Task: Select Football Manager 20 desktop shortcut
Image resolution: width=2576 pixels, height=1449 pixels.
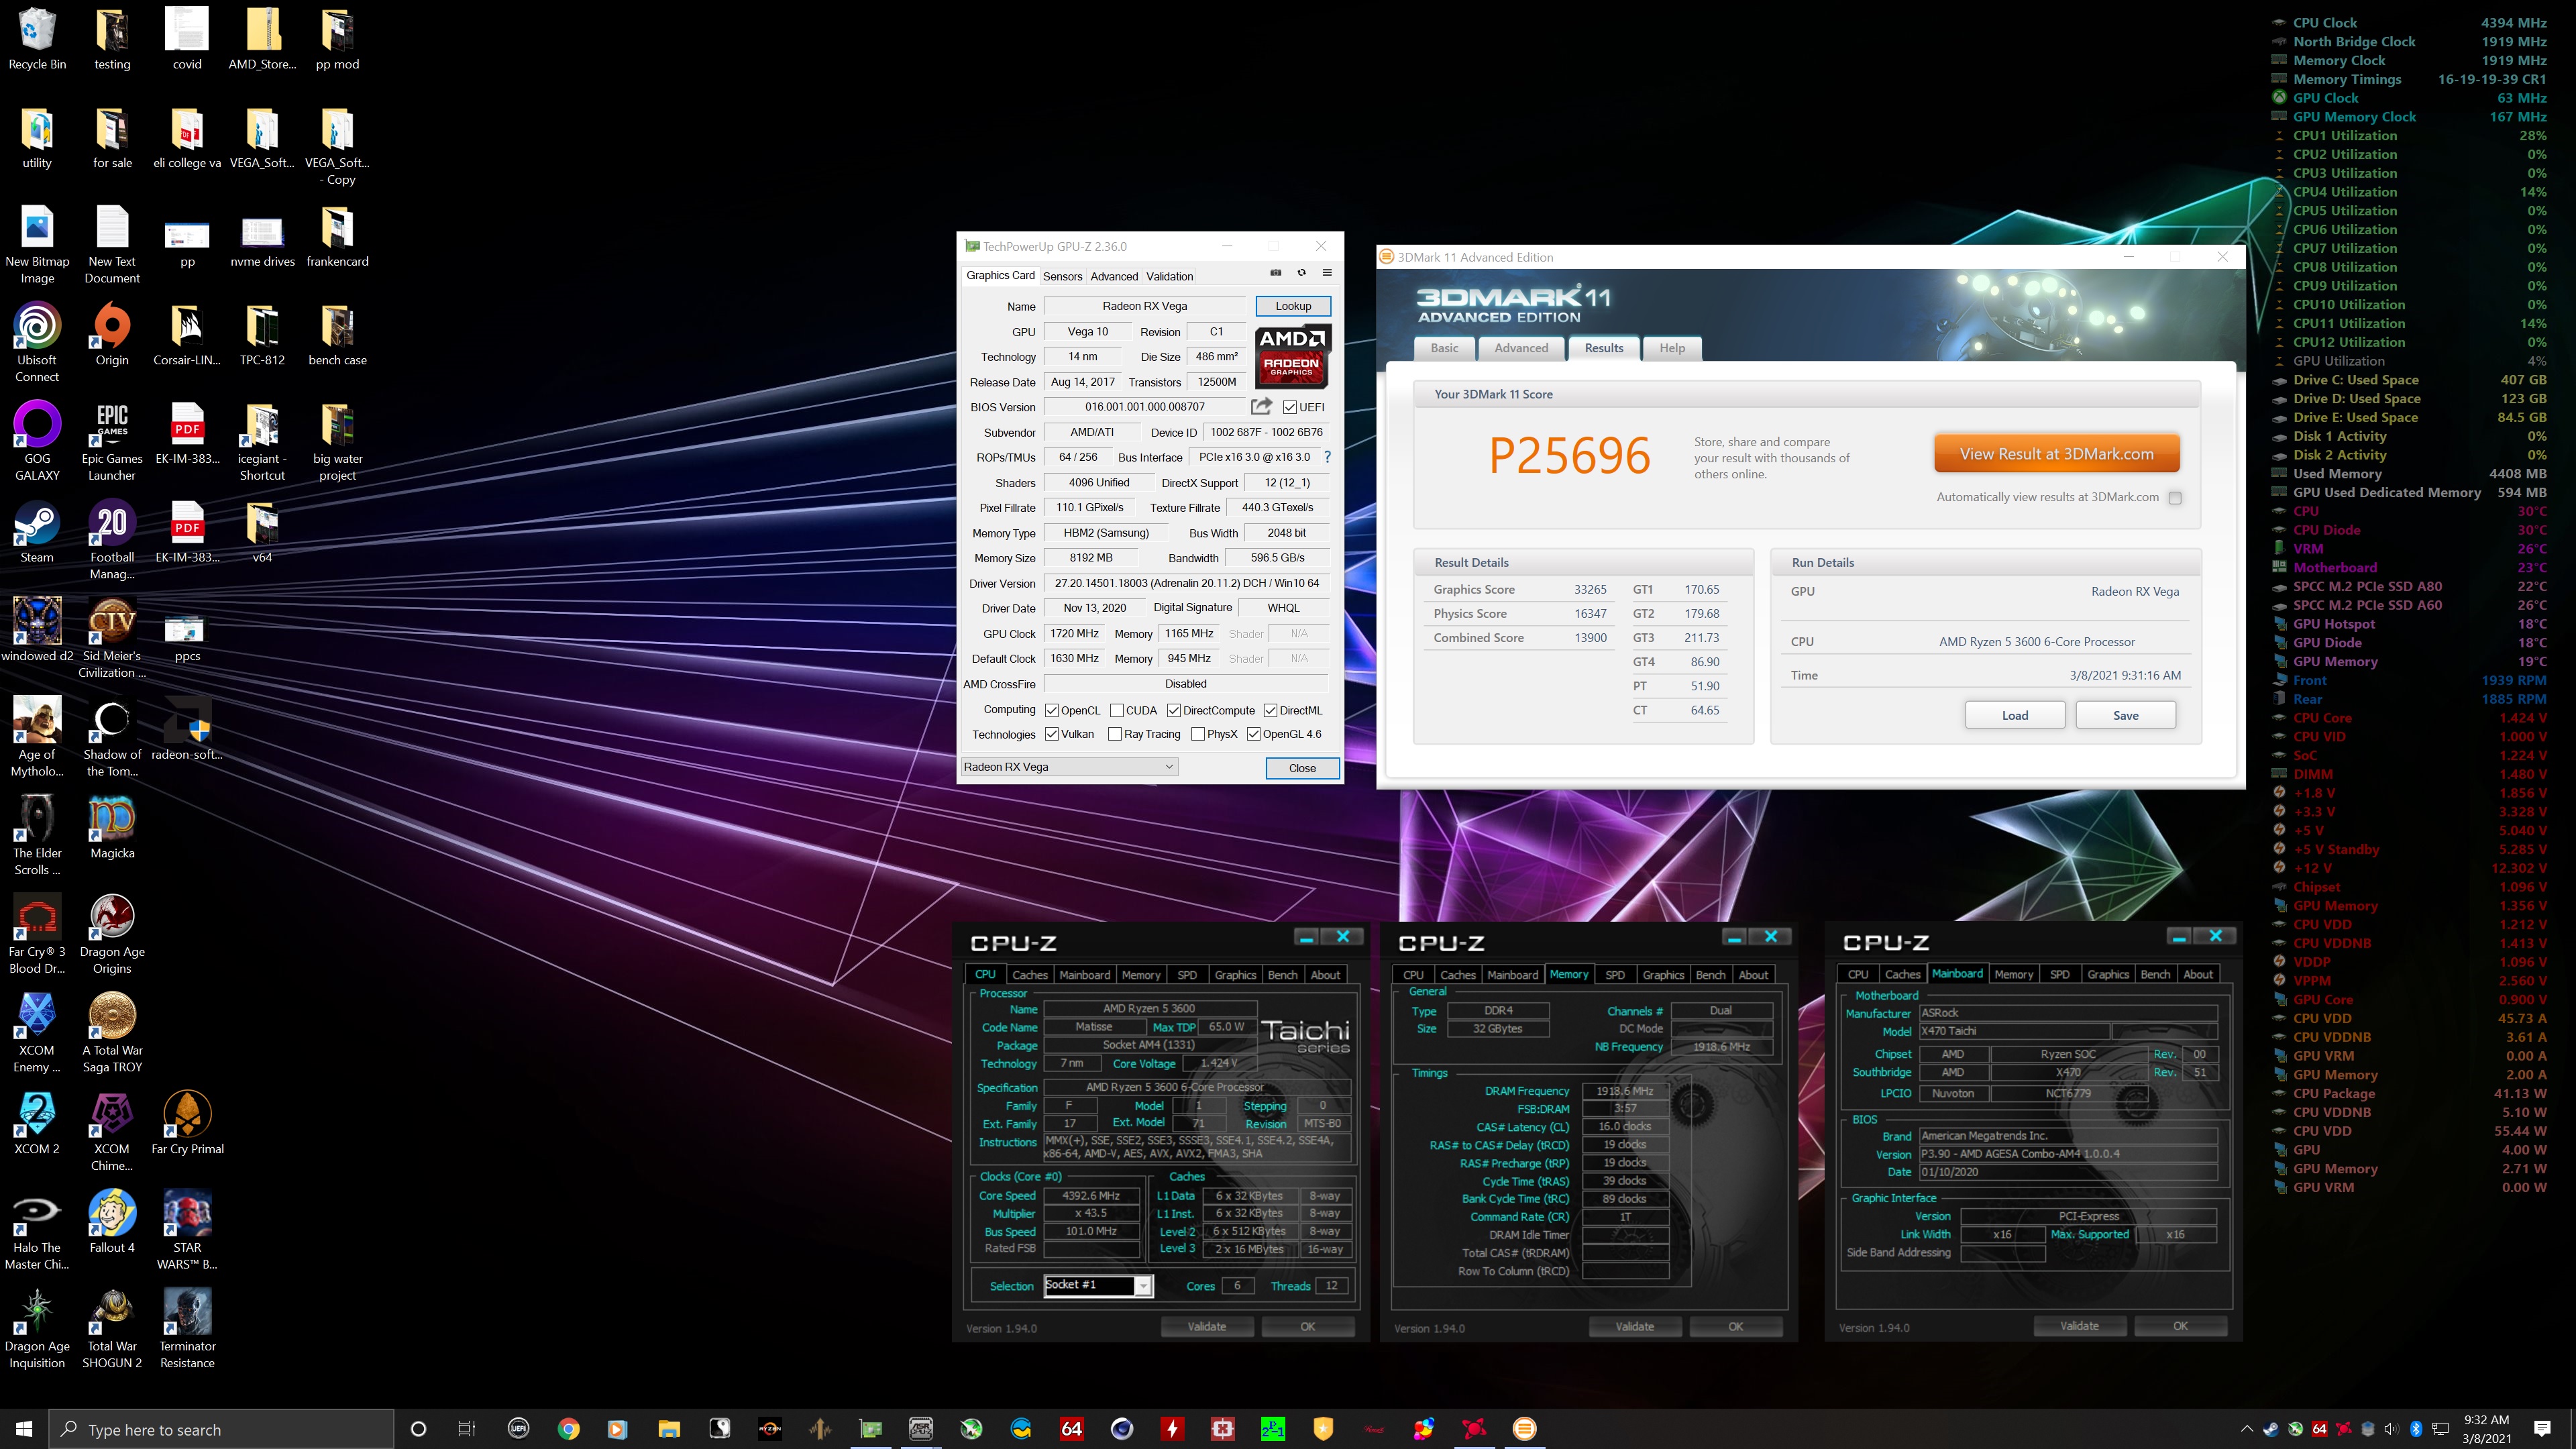Action: [x=112, y=540]
